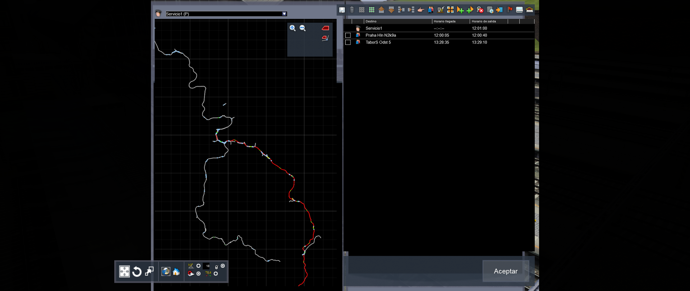This screenshot has width=690, height=291.
Task: Click the red flag icon in toolbar
Action: pos(510,10)
